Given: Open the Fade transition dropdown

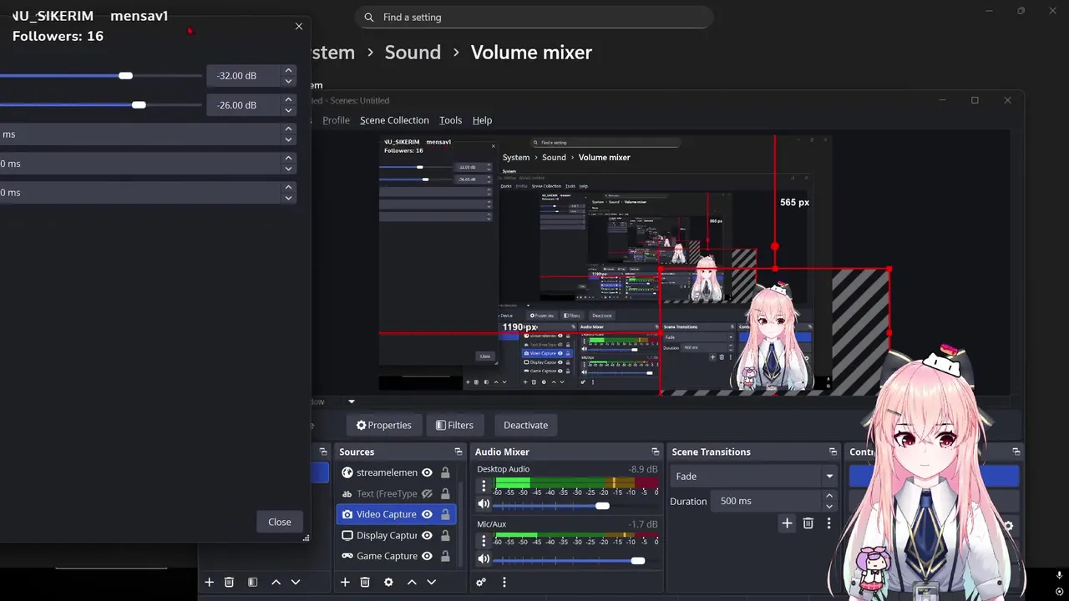Looking at the screenshot, I should pos(753,477).
